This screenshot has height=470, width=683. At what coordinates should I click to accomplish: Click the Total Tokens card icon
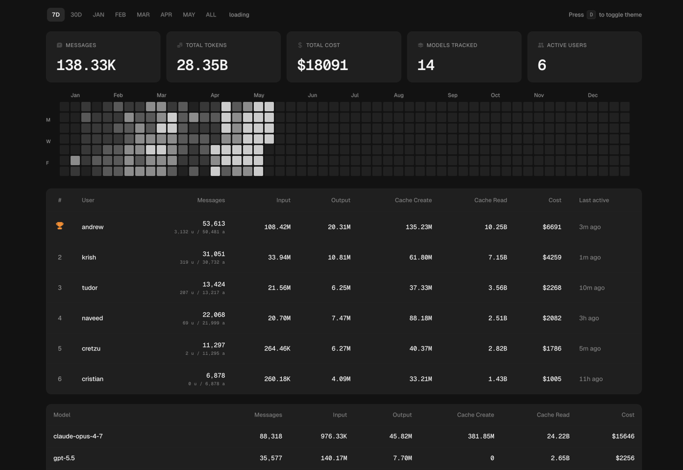(x=180, y=45)
